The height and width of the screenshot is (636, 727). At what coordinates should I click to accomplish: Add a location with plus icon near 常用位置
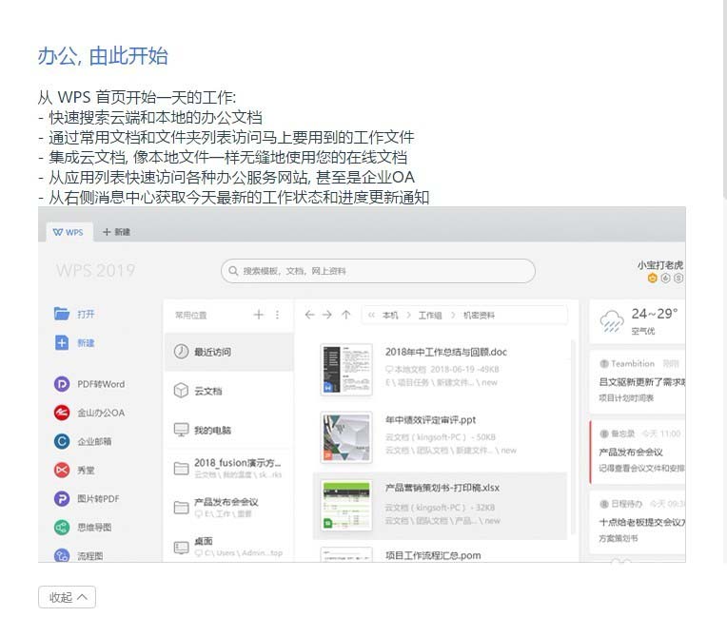[x=258, y=315]
